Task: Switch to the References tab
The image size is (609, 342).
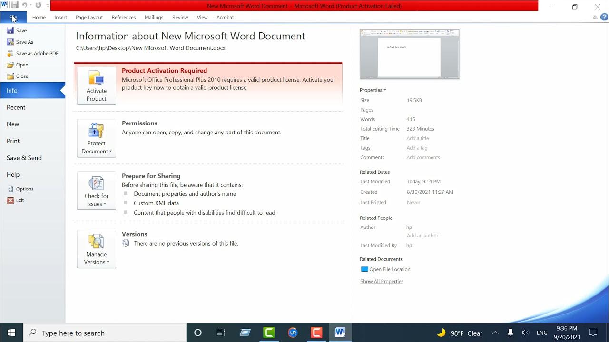Action: pos(124,17)
